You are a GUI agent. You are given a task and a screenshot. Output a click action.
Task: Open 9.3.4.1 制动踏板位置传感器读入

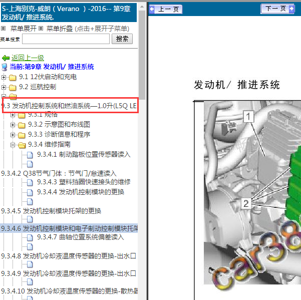(84, 154)
